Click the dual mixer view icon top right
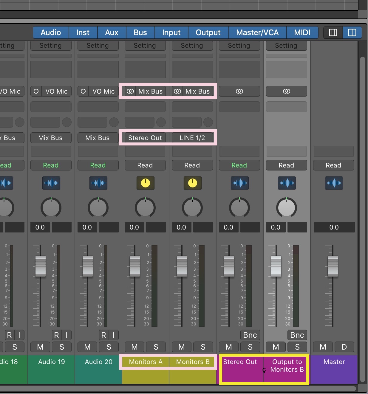Viewport: 368px width, 394px height. [x=352, y=33]
